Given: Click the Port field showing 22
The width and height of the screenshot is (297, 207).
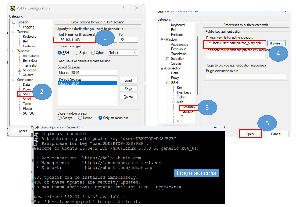Looking at the screenshot, I should [x=128, y=40].
